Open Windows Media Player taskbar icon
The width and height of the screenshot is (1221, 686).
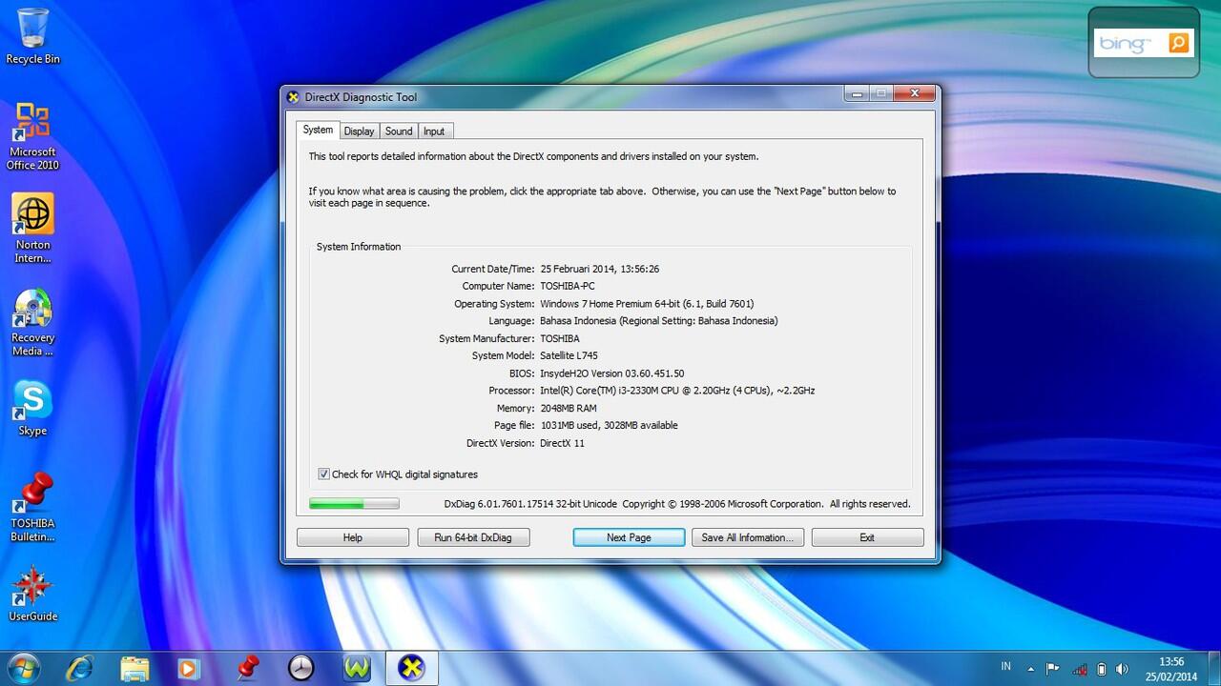click(x=190, y=668)
